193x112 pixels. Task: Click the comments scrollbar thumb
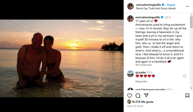pyautogui.click(x=191, y=22)
